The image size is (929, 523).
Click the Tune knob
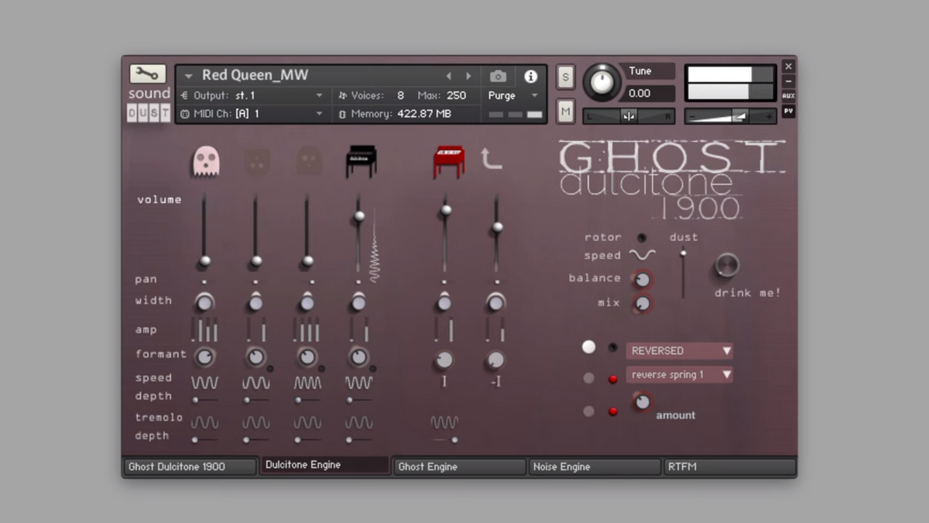(602, 82)
